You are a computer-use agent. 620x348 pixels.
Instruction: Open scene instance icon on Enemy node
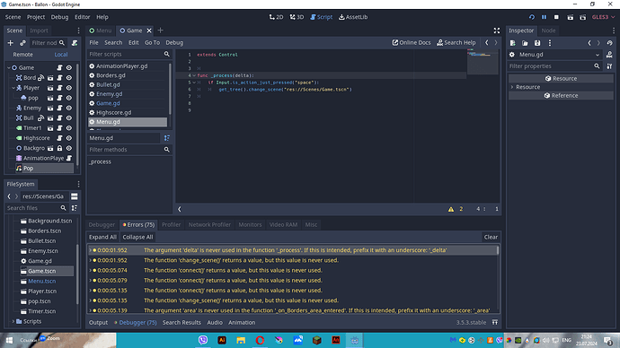point(50,109)
